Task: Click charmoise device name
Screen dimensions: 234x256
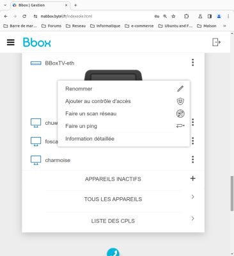Action: [58, 160]
